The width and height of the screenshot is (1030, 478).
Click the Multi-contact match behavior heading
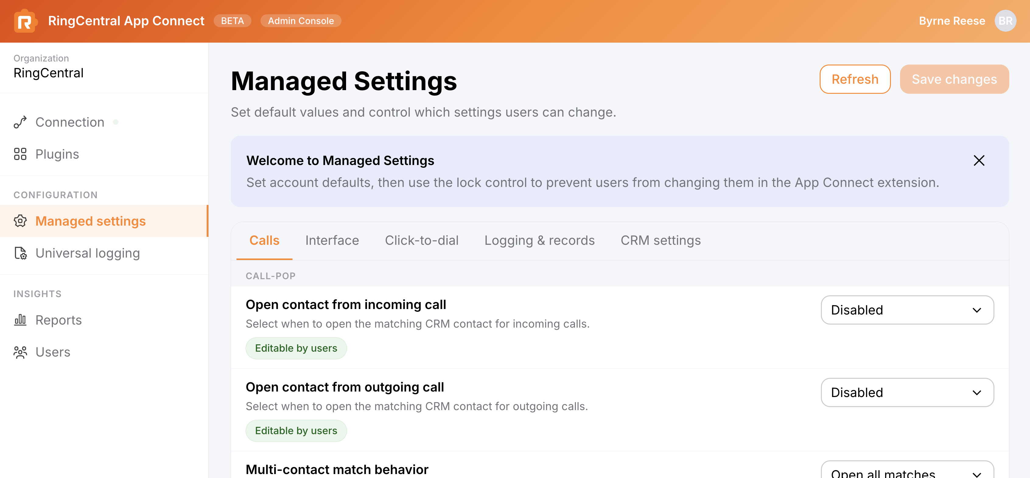[x=337, y=469]
